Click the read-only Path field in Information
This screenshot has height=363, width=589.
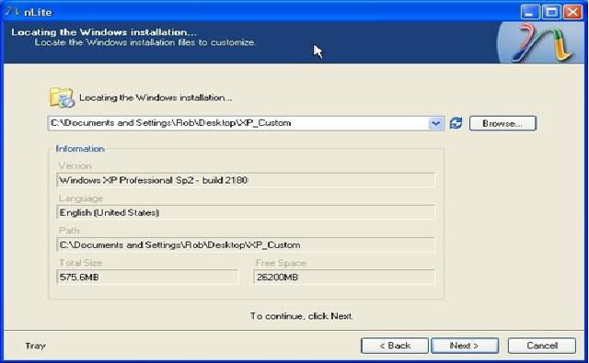(x=246, y=244)
